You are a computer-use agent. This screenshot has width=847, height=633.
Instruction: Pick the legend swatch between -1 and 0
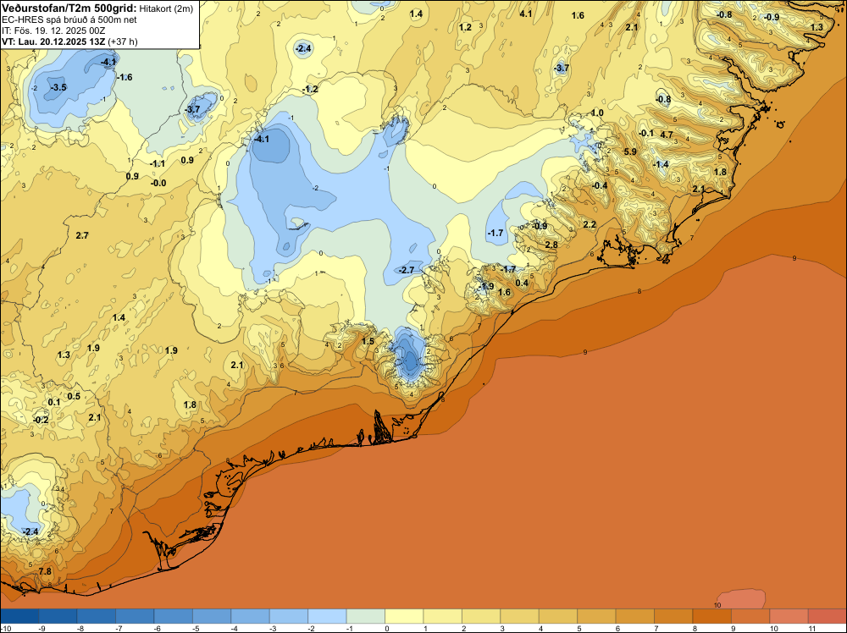pyautogui.click(x=366, y=616)
